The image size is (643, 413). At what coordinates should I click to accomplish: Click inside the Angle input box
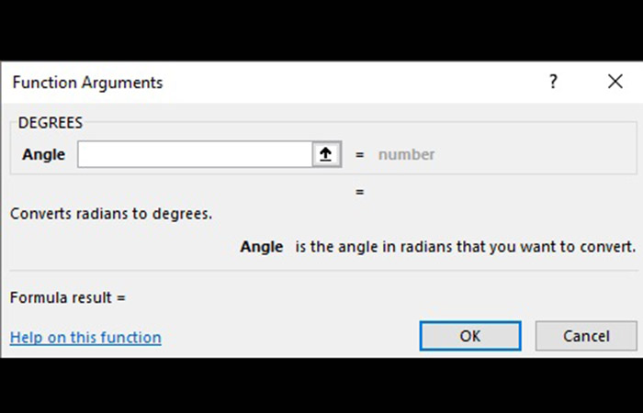[195, 154]
